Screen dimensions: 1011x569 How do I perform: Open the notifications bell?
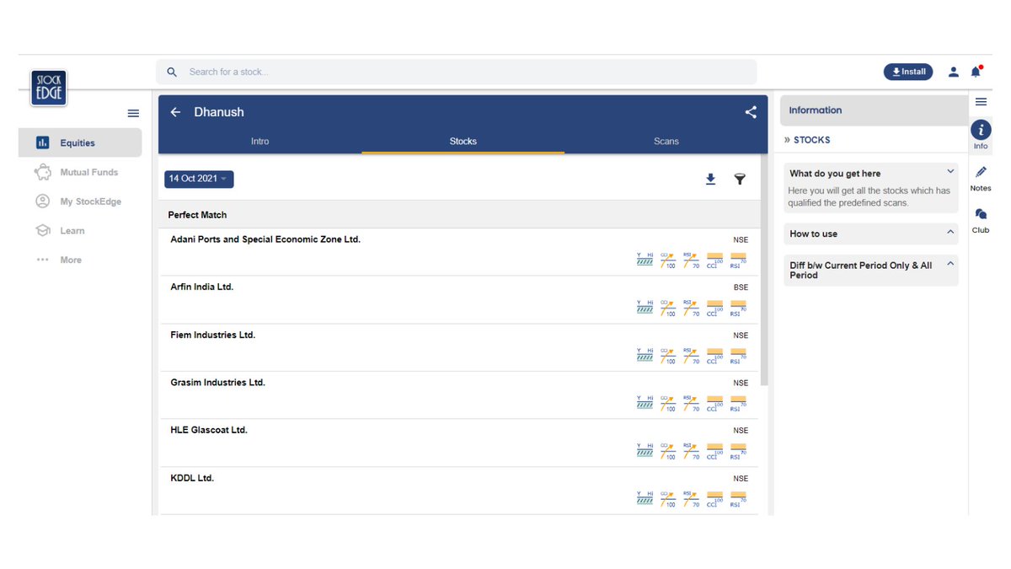click(x=976, y=72)
